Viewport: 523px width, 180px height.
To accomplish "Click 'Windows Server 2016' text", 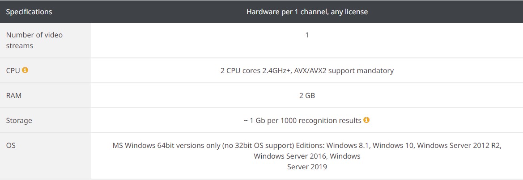I will [x=289, y=156].
